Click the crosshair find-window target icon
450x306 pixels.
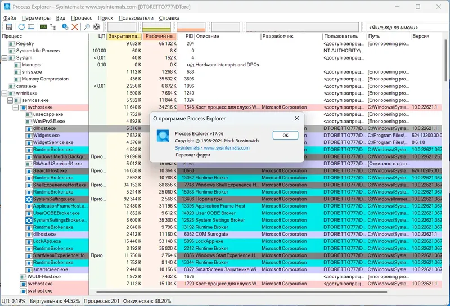point(97,27)
